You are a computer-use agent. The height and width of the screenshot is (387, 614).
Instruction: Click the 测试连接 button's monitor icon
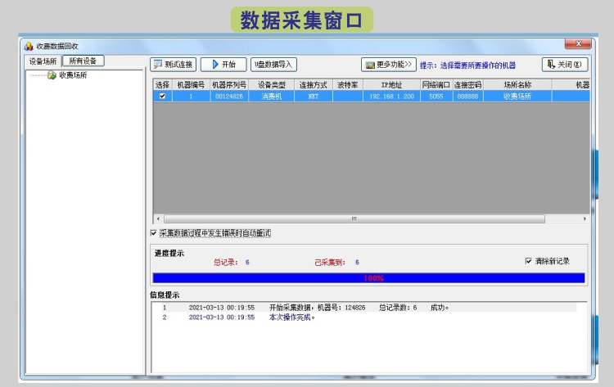pos(157,65)
